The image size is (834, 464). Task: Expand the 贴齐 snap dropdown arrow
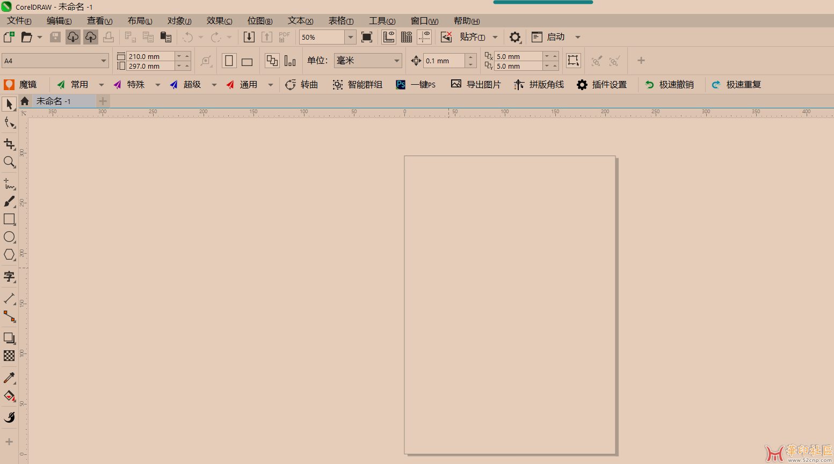point(495,37)
